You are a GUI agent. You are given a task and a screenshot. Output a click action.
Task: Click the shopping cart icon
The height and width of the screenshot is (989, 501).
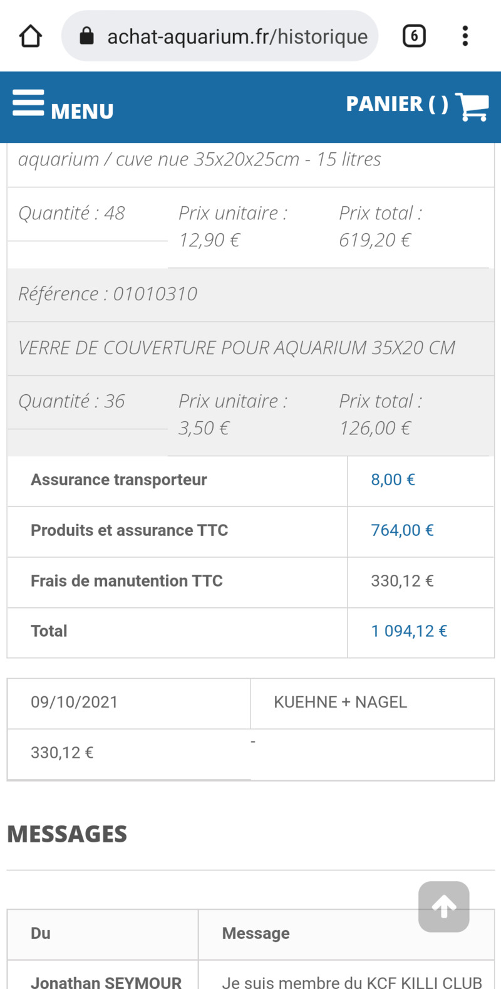[472, 107]
